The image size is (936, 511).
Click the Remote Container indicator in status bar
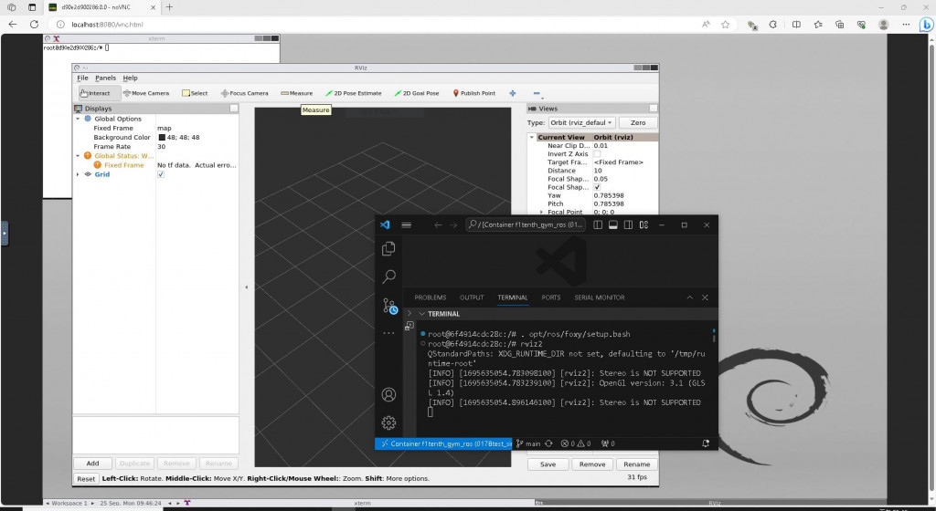[443, 443]
